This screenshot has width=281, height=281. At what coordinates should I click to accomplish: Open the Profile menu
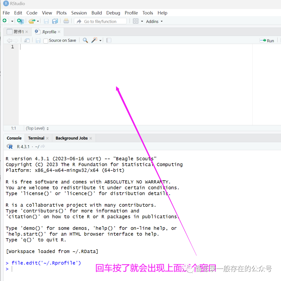pyautogui.click(x=131, y=13)
